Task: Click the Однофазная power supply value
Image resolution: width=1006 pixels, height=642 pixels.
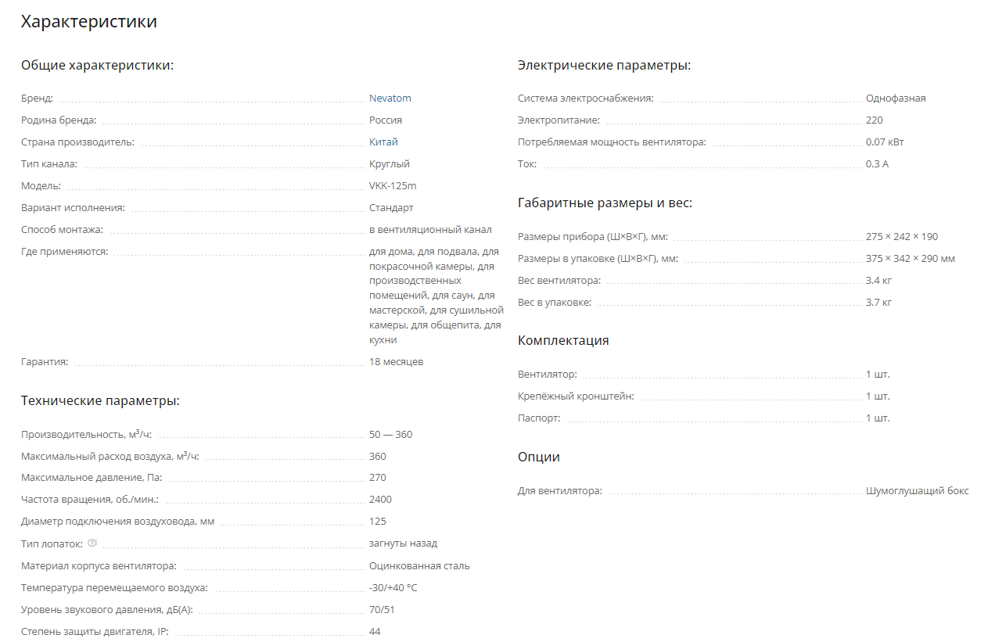Action: [896, 99]
